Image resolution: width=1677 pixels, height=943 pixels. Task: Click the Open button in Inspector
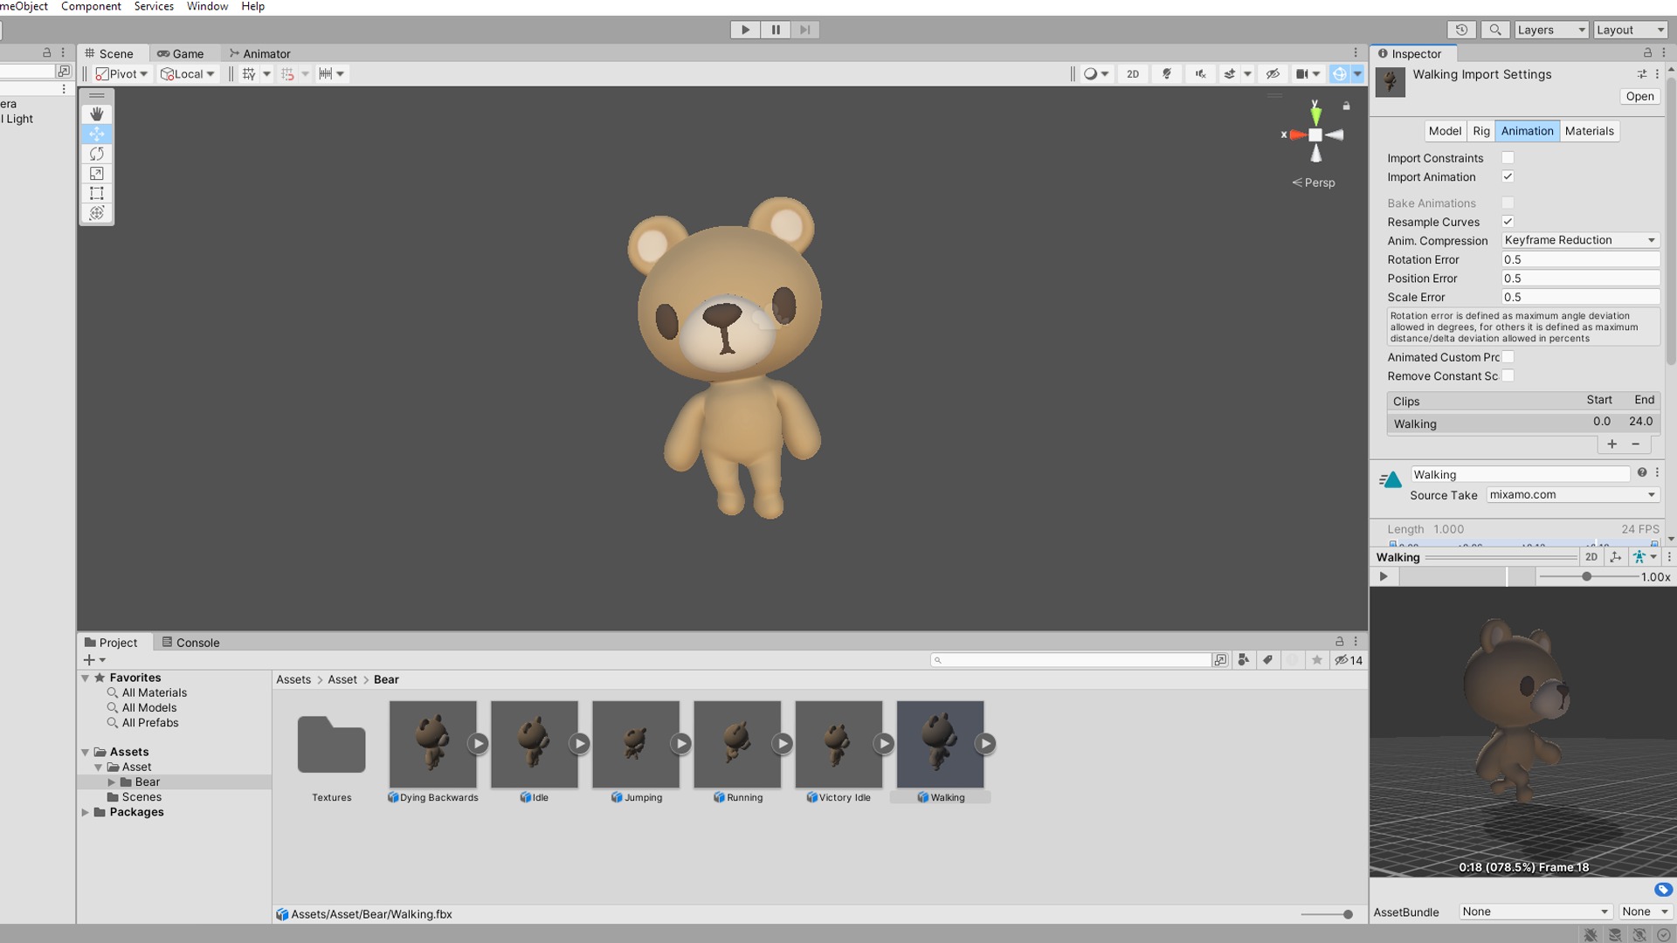[x=1639, y=97]
